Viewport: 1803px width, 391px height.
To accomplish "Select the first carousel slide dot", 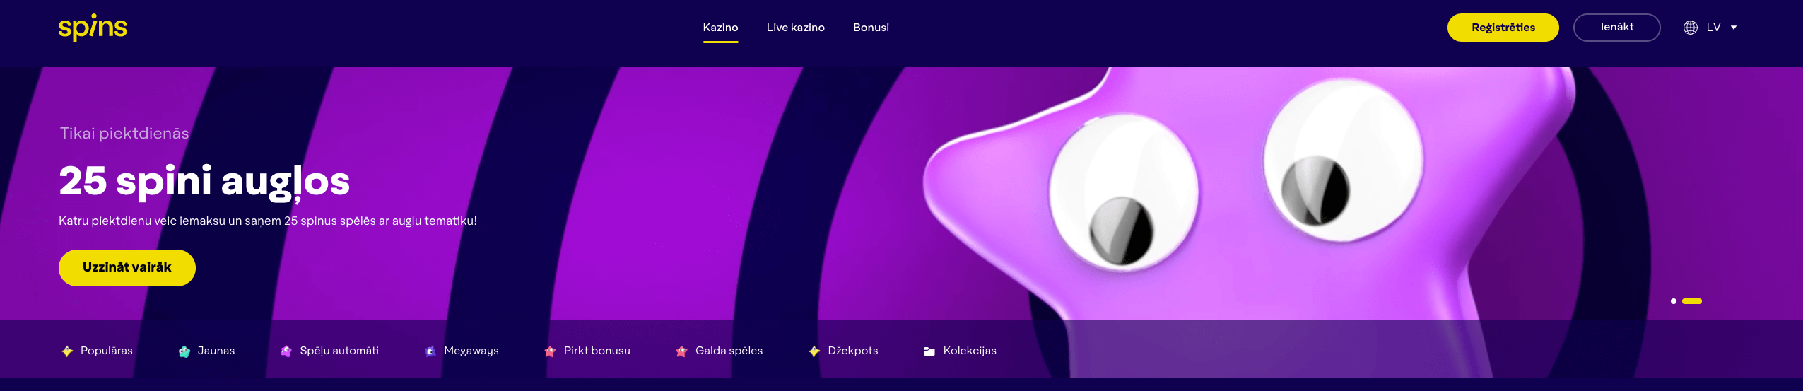I will point(1673,301).
